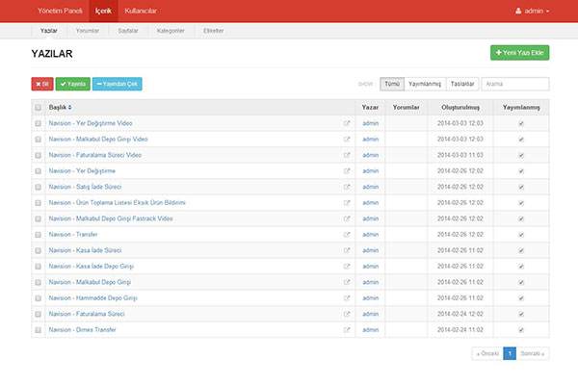This screenshot has width=578, height=385.
Task: Click the Oluşturulmuş column header
Action: click(460, 107)
